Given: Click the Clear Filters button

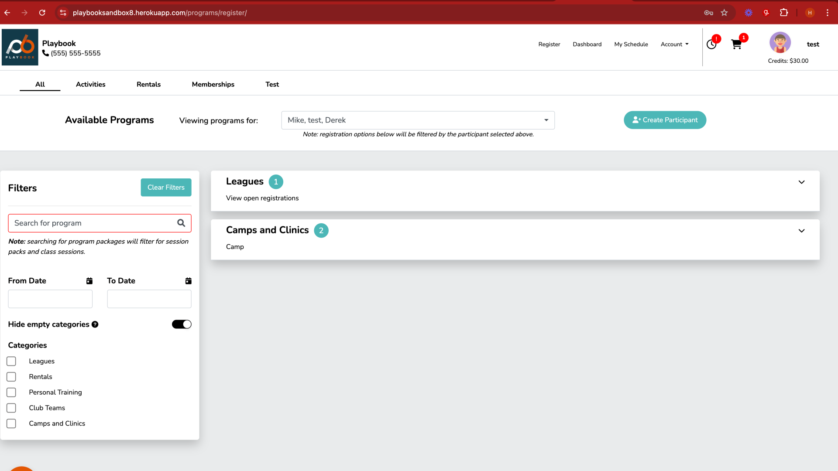Looking at the screenshot, I should click(x=166, y=187).
